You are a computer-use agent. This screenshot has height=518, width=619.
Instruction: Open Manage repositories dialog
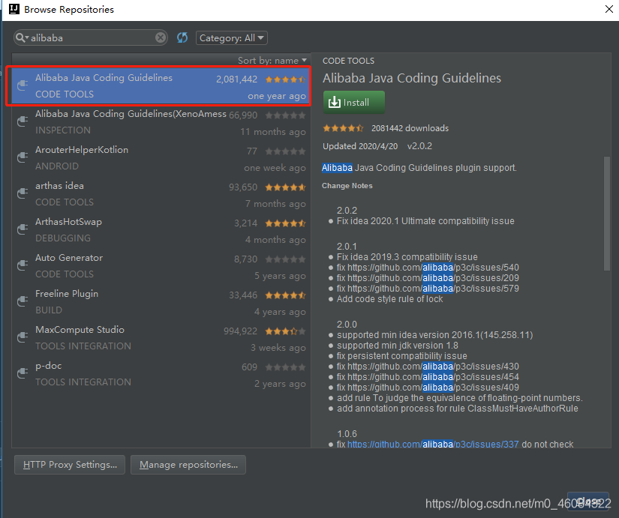[x=188, y=465]
